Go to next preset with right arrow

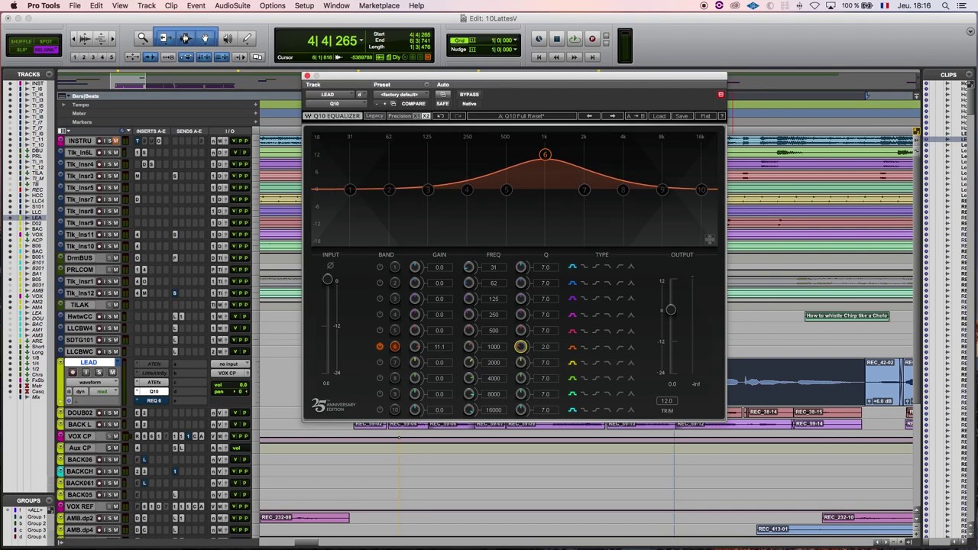tap(612, 116)
